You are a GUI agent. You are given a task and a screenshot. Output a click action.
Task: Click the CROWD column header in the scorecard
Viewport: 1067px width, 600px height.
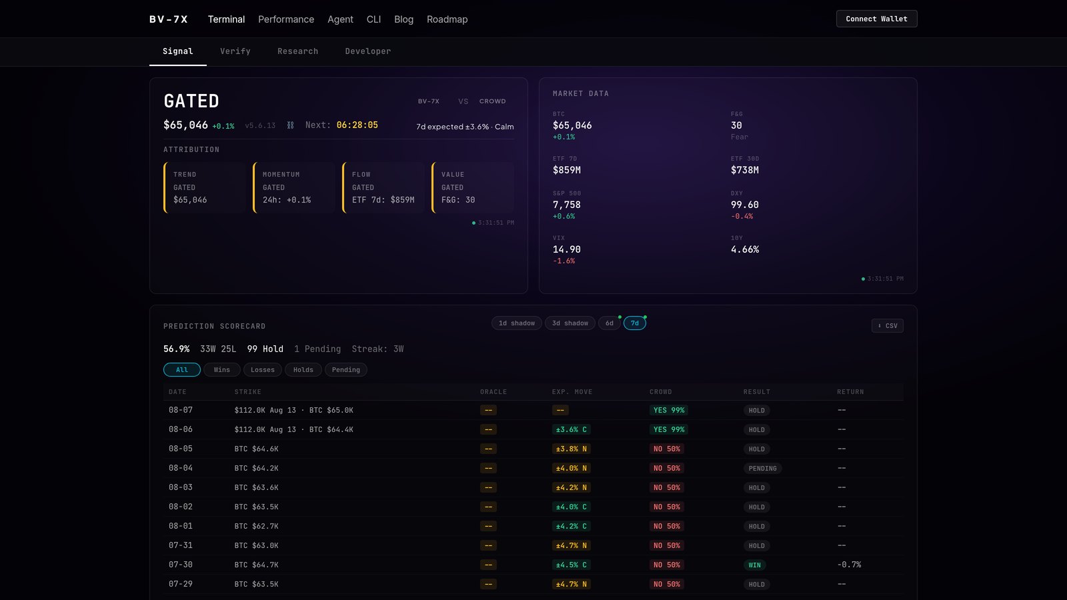[661, 392]
